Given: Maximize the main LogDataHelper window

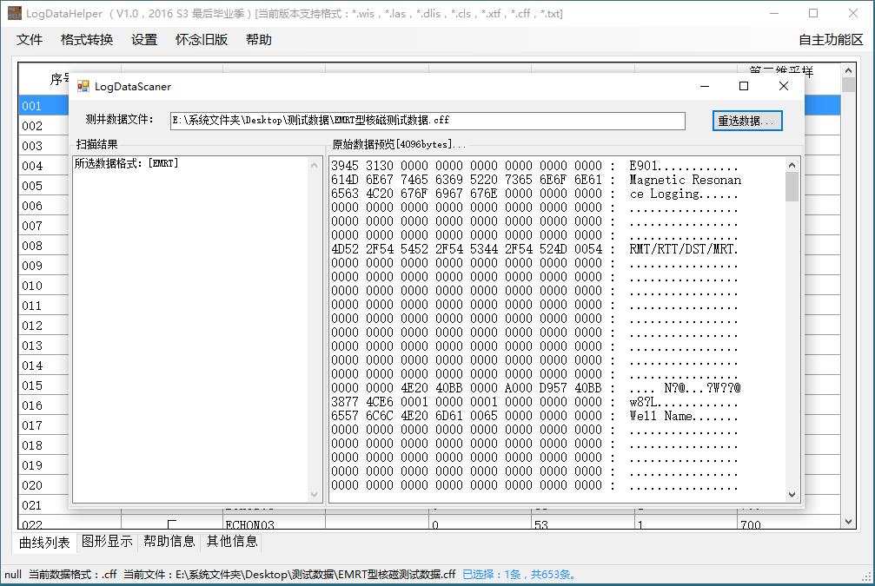Looking at the screenshot, I should tap(812, 13).
